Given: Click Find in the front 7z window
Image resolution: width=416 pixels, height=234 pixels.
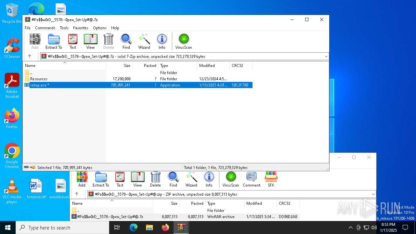Looking at the screenshot, I should (126, 41).
